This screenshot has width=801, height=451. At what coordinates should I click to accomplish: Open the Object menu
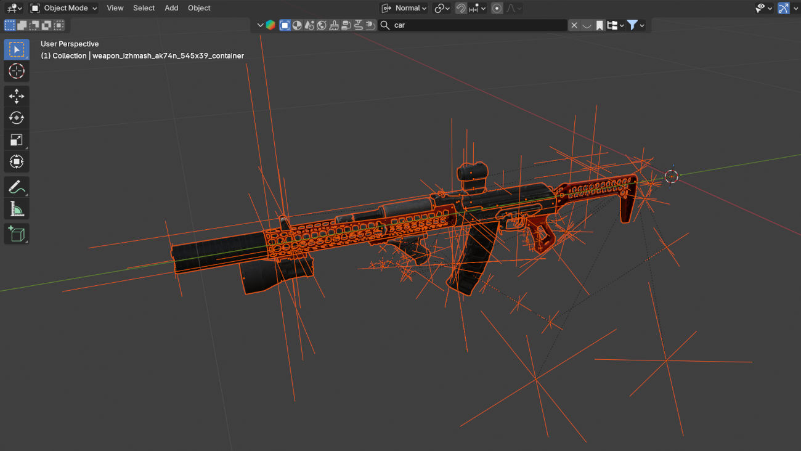(x=198, y=8)
